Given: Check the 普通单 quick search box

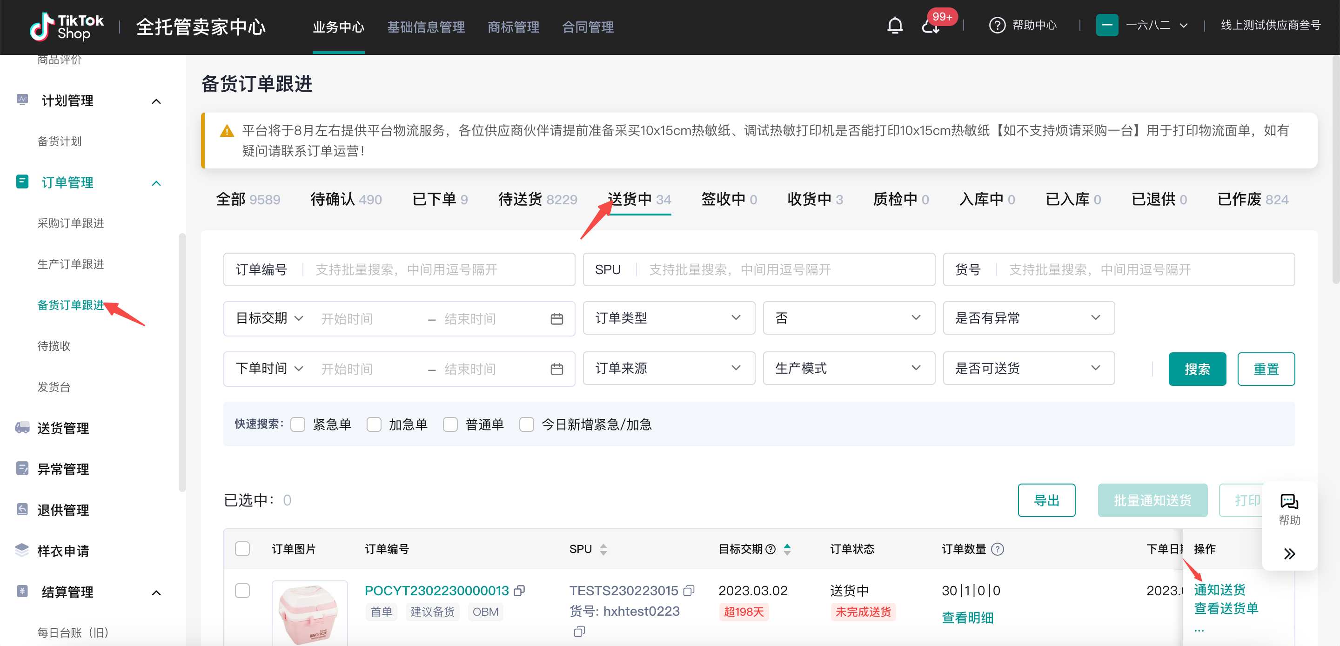Looking at the screenshot, I should [x=450, y=424].
